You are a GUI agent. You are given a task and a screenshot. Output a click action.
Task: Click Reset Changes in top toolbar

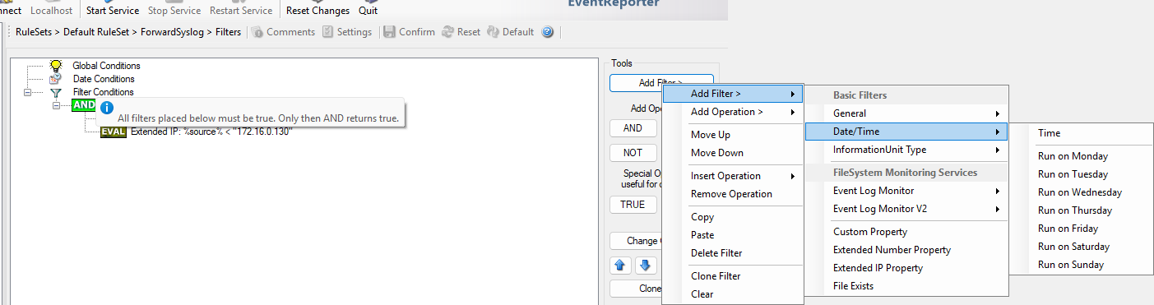coord(317,11)
